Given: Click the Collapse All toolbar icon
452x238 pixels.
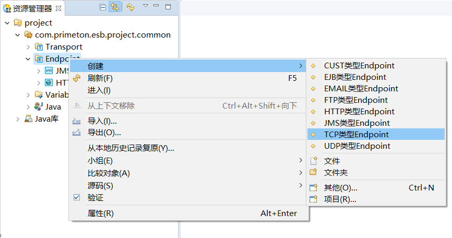Looking at the screenshot, I should (x=102, y=7).
